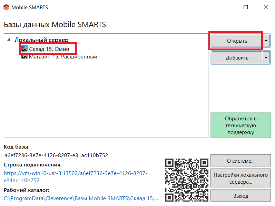Close the Mobile SMARTS window
Screen dimensions: 275x206
pos(266,7)
